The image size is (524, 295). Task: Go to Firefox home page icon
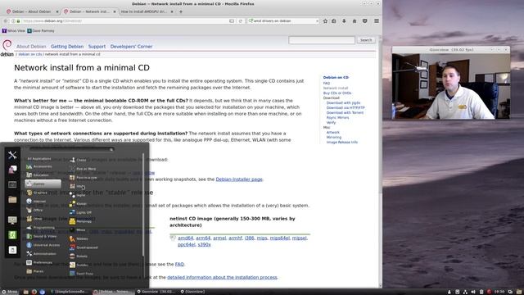(355, 20)
